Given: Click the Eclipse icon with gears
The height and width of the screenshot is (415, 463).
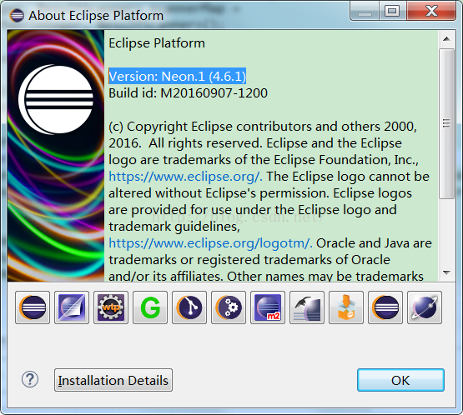Looking at the screenshot, I should tap(229, 307).
